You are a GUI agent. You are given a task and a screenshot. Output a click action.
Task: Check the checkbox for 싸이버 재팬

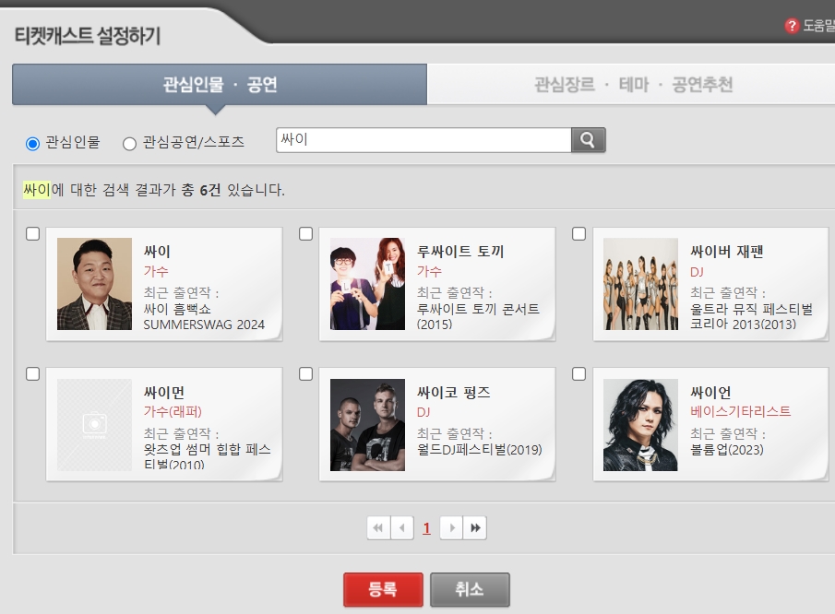click(x=579, y=234)
